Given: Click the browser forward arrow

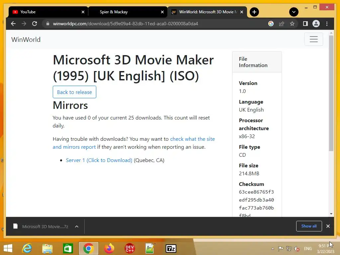Looking at the screenshot, I should [24, 24].
